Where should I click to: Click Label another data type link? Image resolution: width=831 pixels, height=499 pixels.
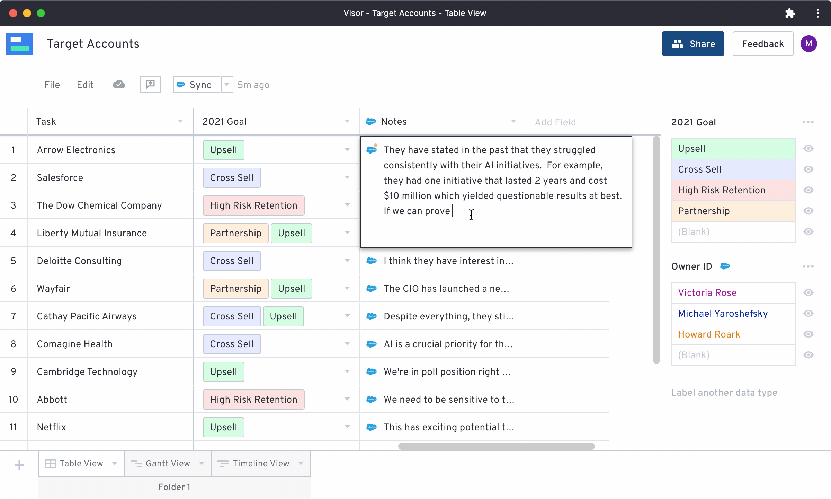[724, 392]
